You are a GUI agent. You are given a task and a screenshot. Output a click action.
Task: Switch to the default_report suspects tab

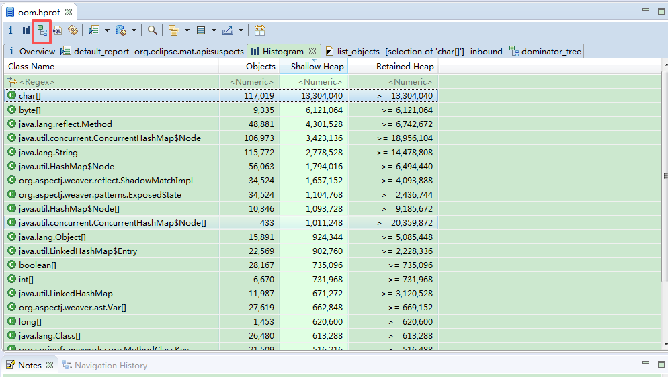tap(153, 52)
